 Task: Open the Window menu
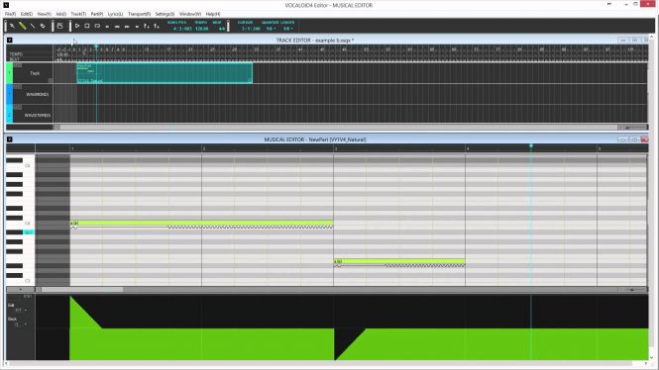(x=190, y=14)
